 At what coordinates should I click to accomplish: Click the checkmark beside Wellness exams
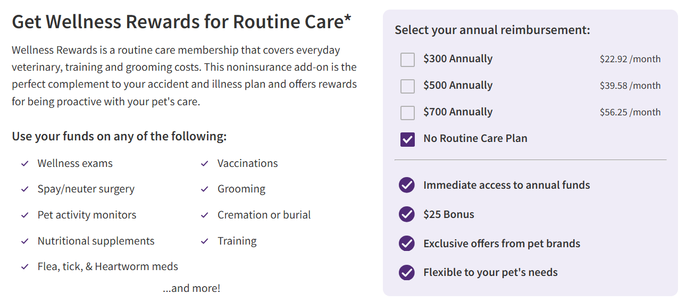pos(24,164)
